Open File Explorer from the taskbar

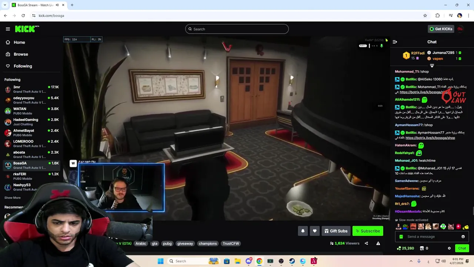click(x=237, y=261)
